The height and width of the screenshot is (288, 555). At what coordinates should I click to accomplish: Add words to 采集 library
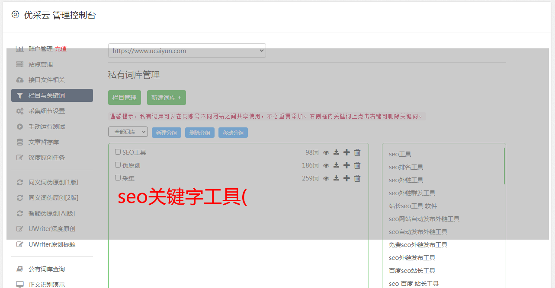[x=346, y=178]
